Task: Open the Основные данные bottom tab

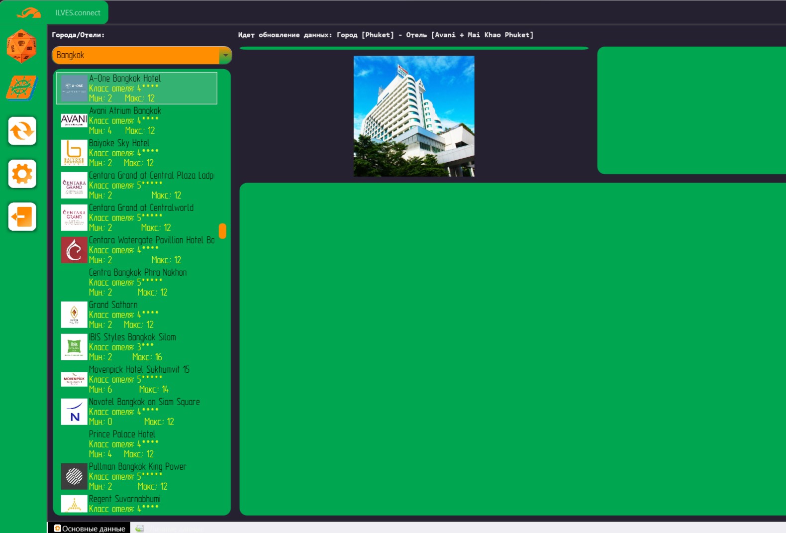Action: 90,529
